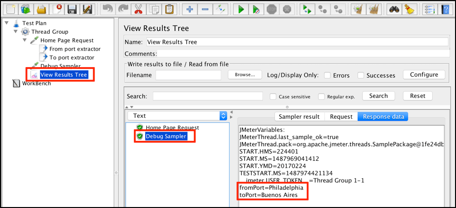456x208 pixels.
Task: Open the Text renderer dropdown
Action: tap(177, 116)
